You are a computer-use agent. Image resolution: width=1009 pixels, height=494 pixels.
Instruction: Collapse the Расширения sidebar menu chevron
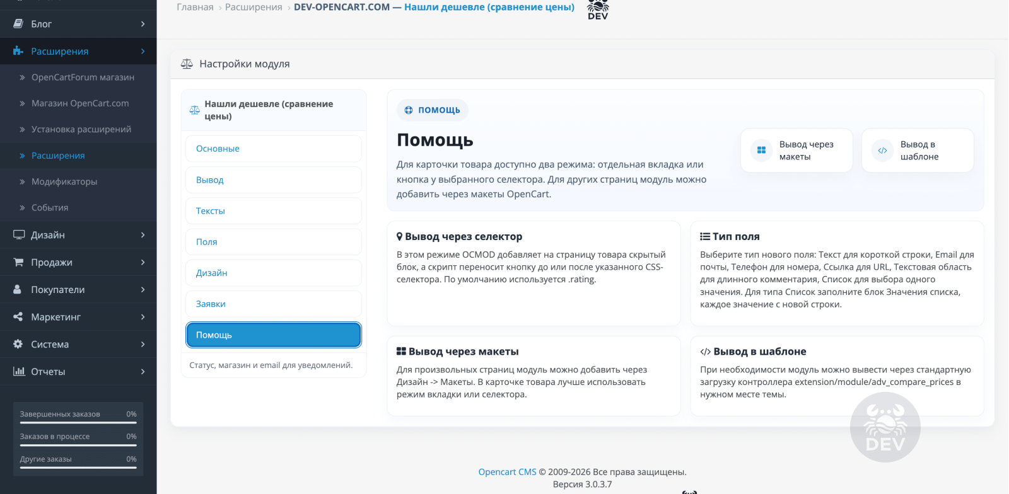point(143,51)
